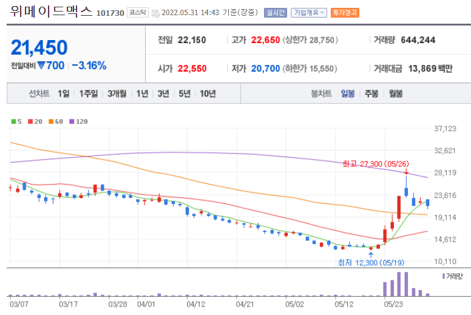Switch to 주봉 weekly candle chart
Image resolution: width=471 pixels, height=315 pixels.
(x=371, y=93)
